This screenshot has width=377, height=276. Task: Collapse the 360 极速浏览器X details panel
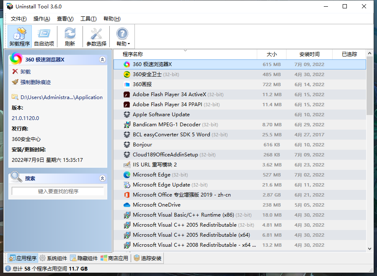pyautogui.click(x=102, y=60)
